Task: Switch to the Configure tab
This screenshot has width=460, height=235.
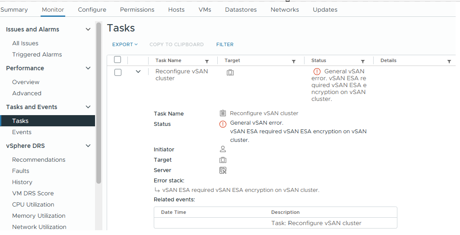Action: click(x=92, y=9)
